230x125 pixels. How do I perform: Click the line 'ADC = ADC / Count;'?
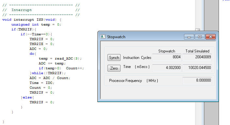[50, 78]
